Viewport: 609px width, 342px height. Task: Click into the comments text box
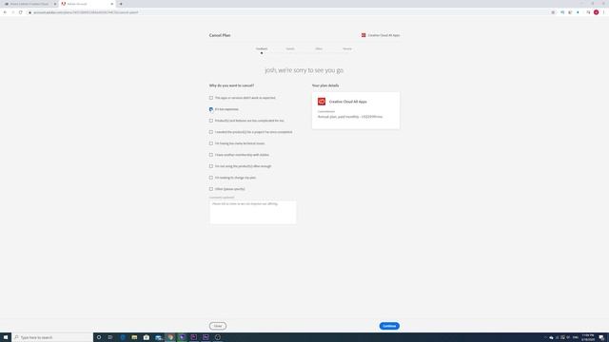(x=253, y=212)
